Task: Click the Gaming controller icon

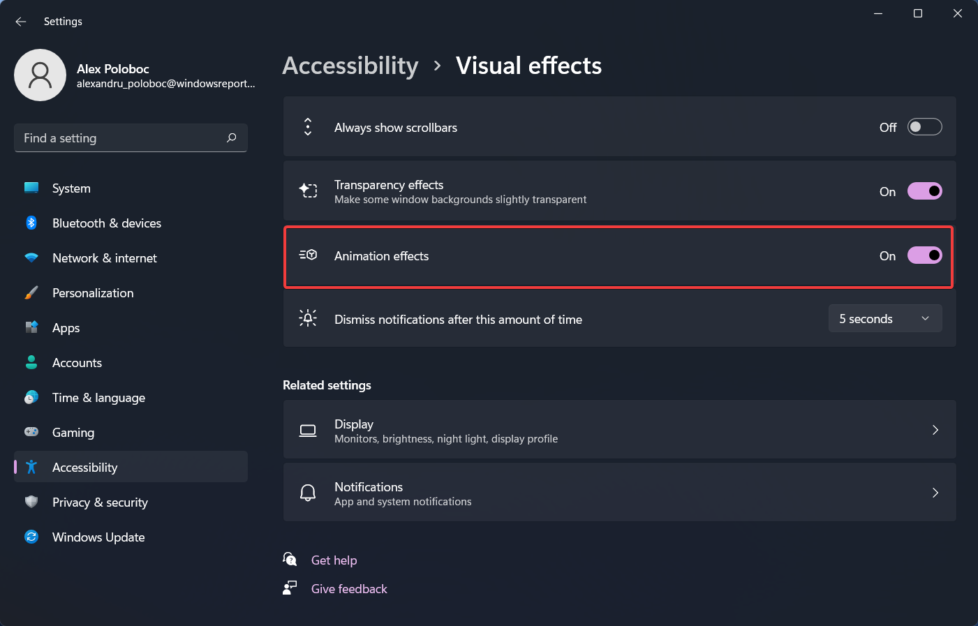Action: pyautogui.click(x=31, y=432)
